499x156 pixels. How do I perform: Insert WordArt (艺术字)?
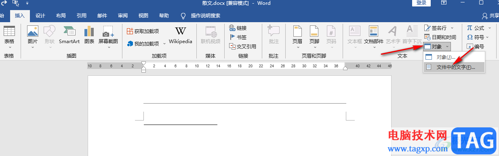point(393,36)
